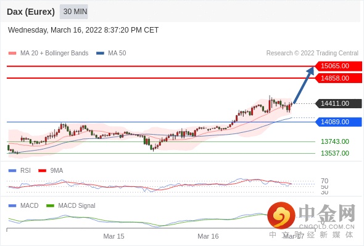Click the 'MA 50' legend label

point(117,54)
